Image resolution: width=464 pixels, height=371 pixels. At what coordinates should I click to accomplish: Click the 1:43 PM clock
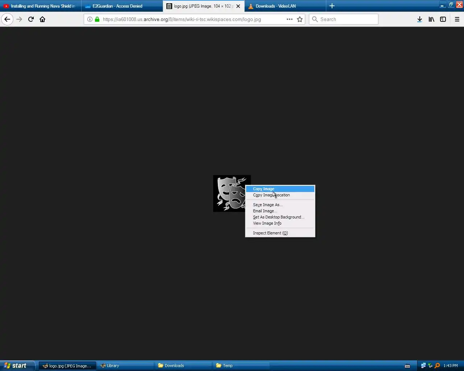[451, 366]
